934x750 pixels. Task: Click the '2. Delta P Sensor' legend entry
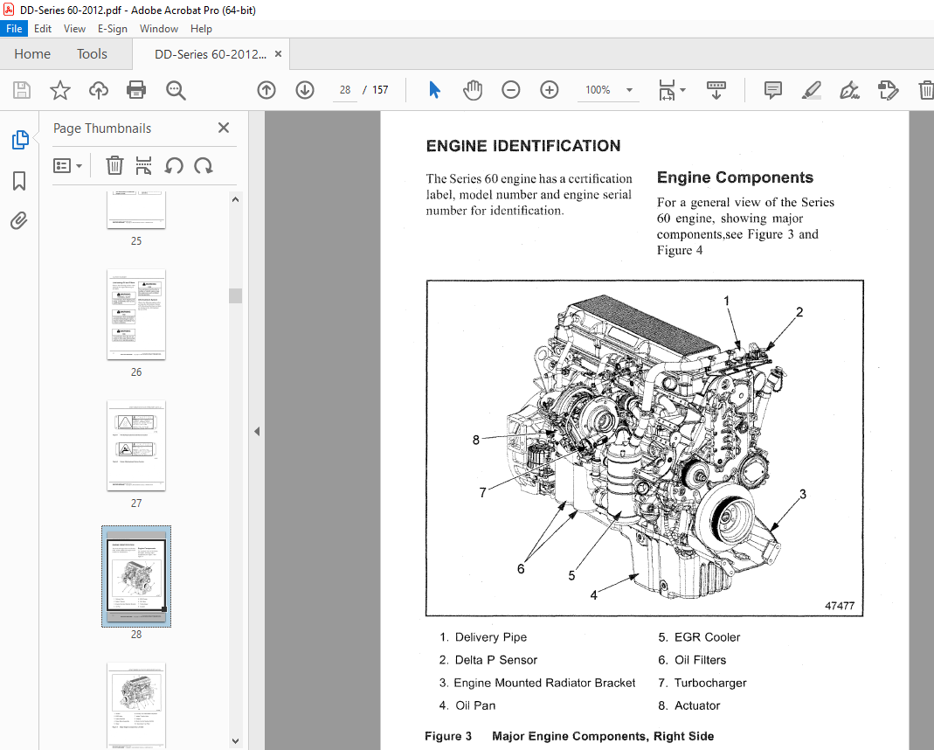(488, 660)
